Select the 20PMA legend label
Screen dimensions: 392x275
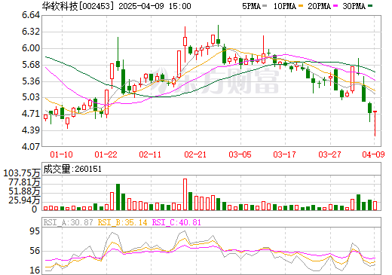coord(319,6)
